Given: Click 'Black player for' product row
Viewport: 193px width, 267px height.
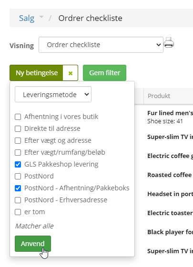Looking at the screenshot, I should (x=170, y=232).
